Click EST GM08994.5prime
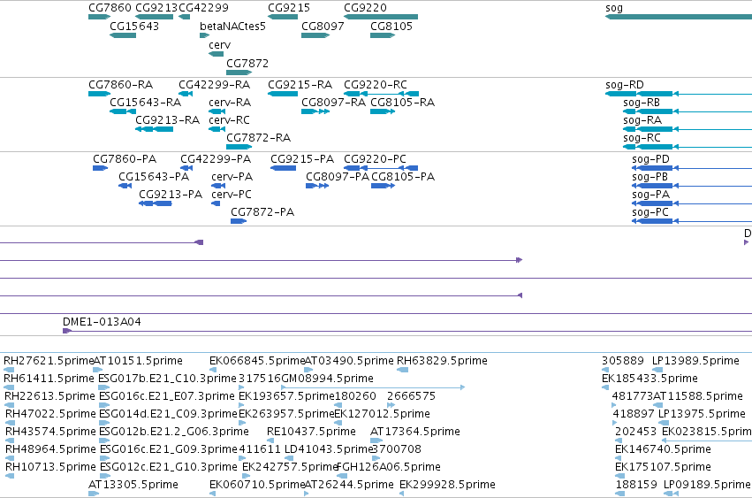 (373, 387)
